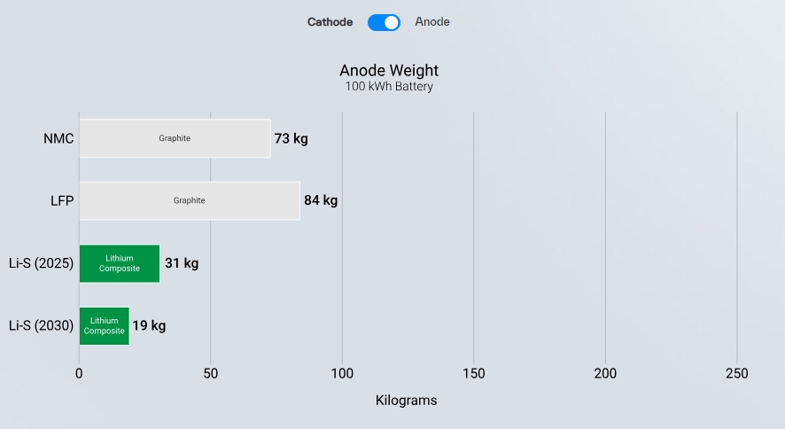Click the Li-S (2025) Lithium Composite bar
785x429 pixels.
120,263
